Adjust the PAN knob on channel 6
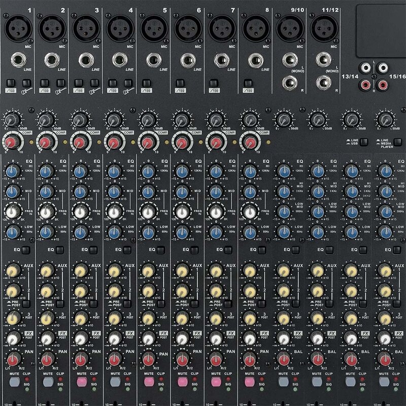This screenshot has height=406, width=406. 182,359
